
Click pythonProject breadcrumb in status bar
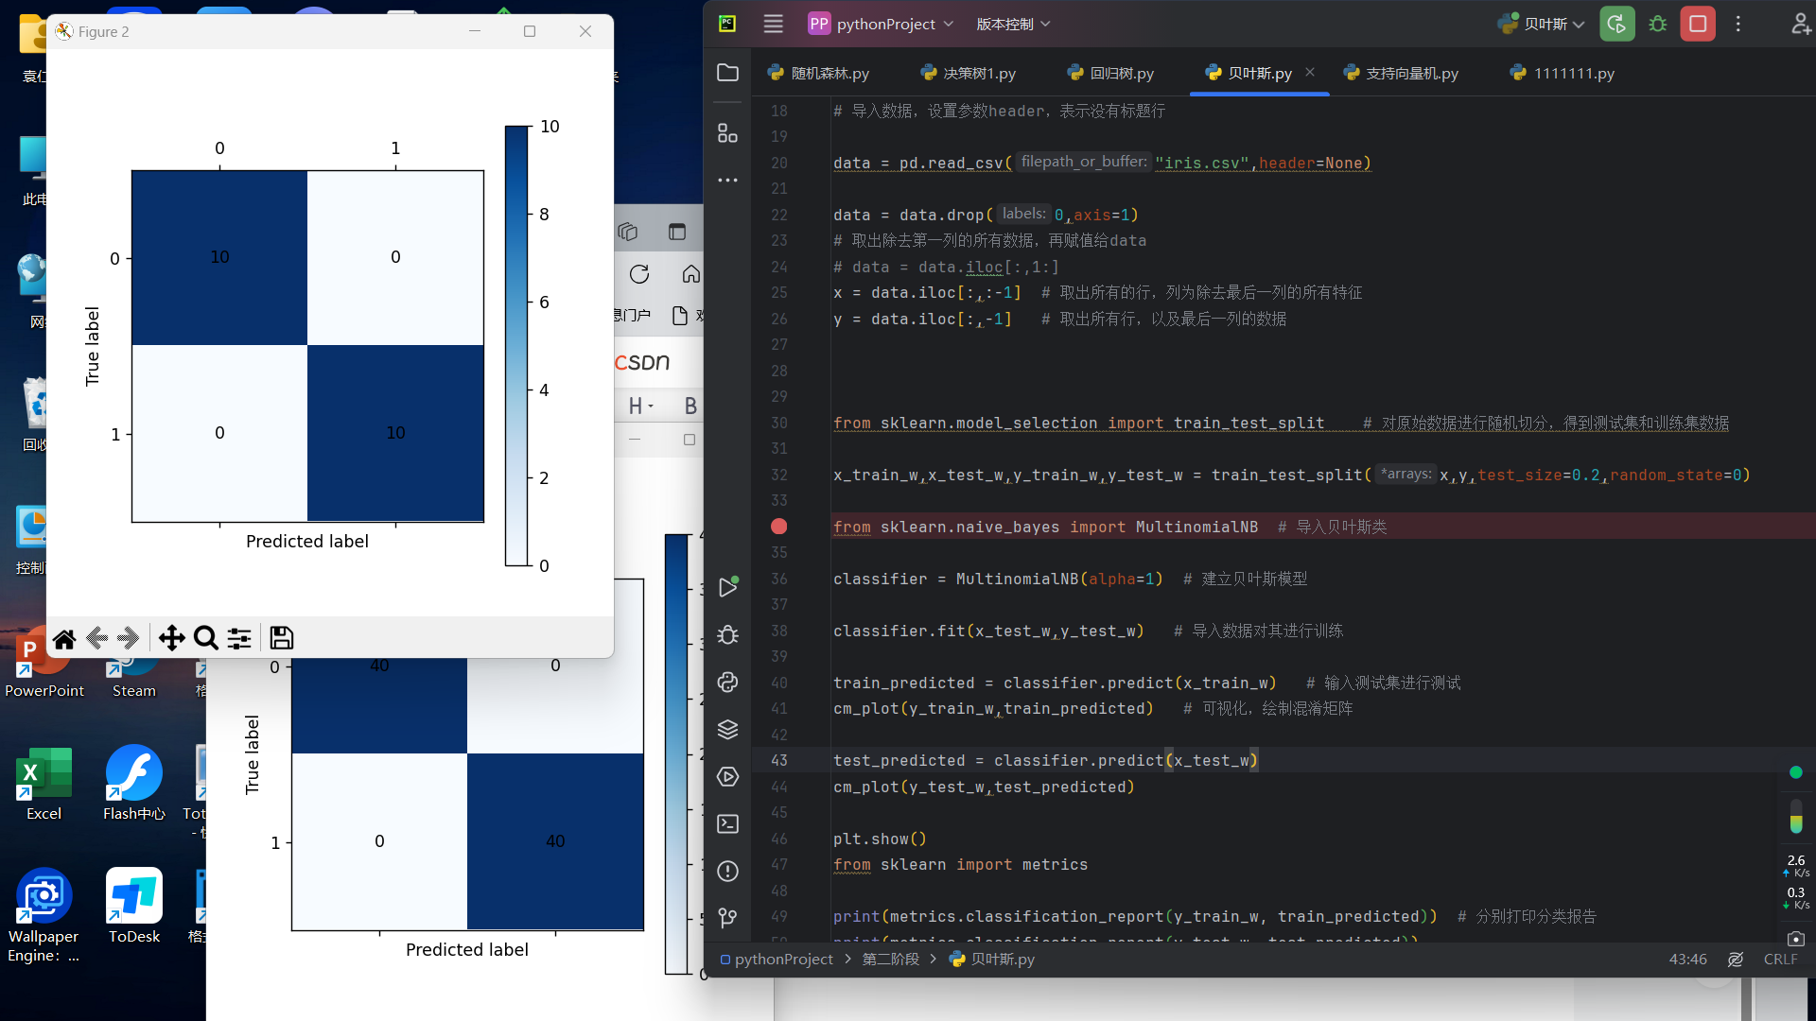pos(776,960)
